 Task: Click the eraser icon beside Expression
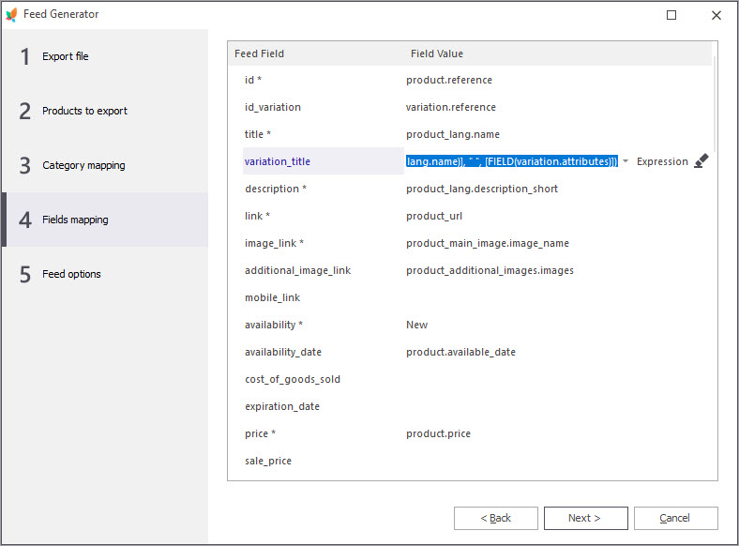coord(701,161)
